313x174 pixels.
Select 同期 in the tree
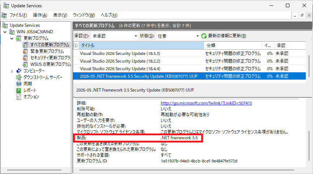pyautogui.click(x=28, y=84)
